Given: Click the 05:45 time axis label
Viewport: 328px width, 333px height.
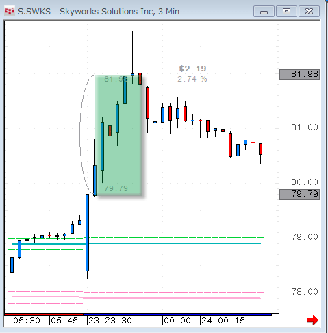Looking at the screenshot, I should pyautogui.click(x=64, y=321).
